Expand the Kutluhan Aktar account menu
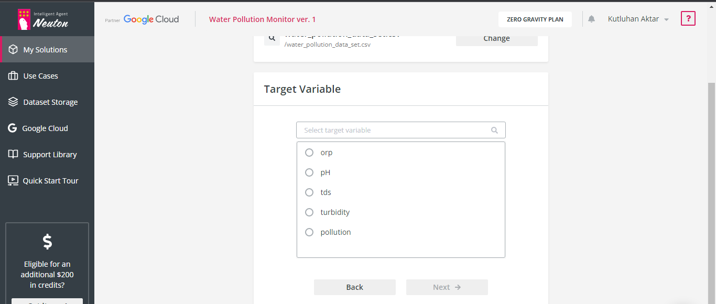716x304 pixels. coord(638,19)
